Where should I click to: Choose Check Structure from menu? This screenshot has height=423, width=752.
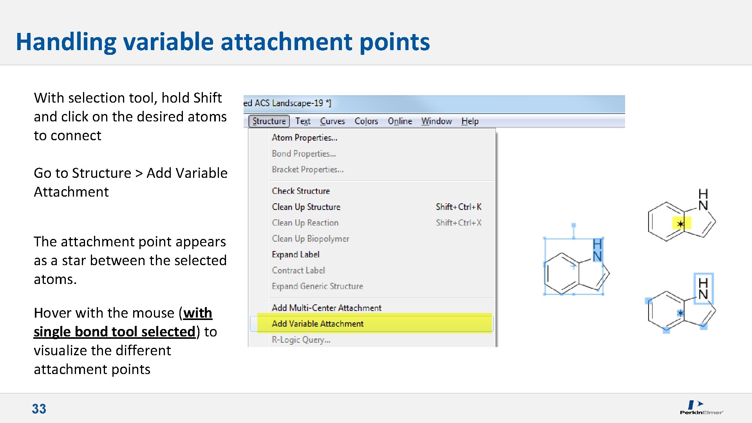click(301, 191)
